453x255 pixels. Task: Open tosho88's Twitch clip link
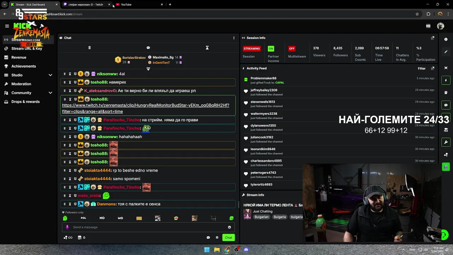click(x=145, y=108)
